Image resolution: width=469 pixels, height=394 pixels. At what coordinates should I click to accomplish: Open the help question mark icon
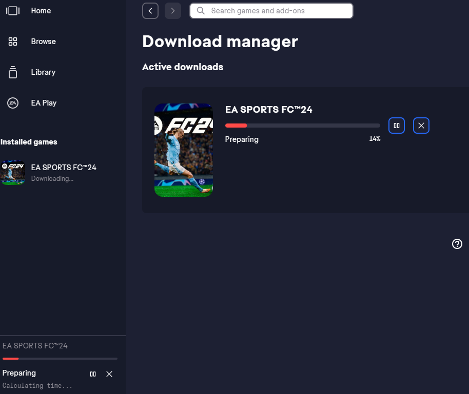pos(457,244)
